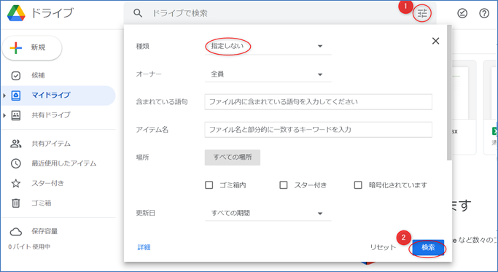Click the trash can icon
The height and width of the screenshot is (272, 498).
(16, 203)
